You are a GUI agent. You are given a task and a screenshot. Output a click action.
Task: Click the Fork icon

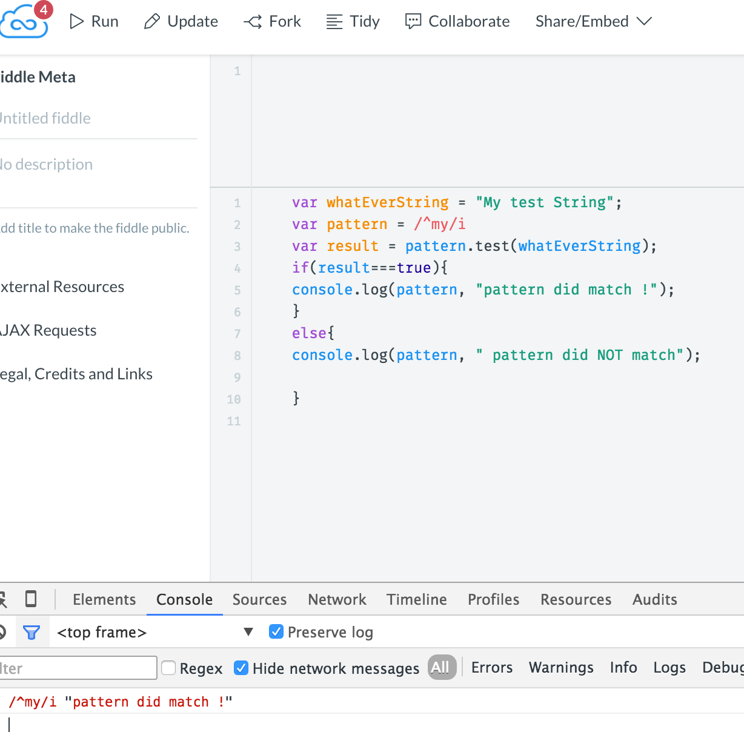tap(251, 21)
